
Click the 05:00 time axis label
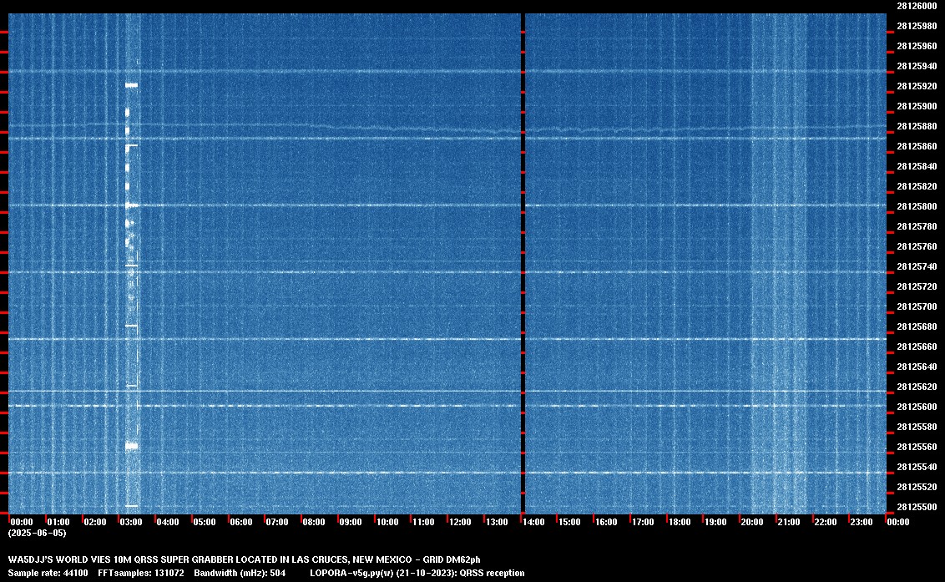coord(205,522)
